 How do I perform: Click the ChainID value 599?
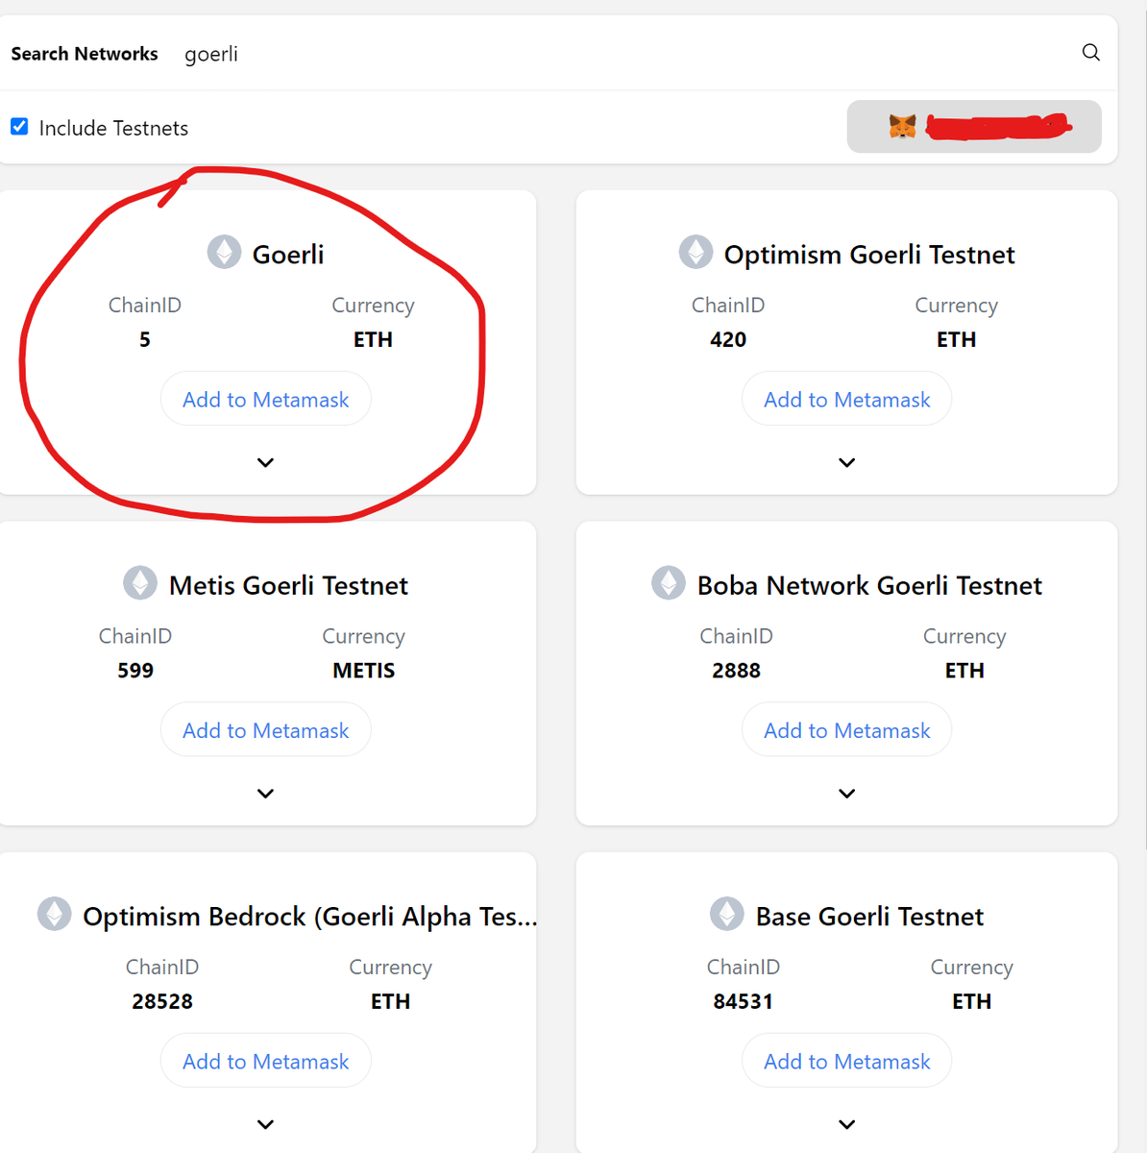[135, 671]
